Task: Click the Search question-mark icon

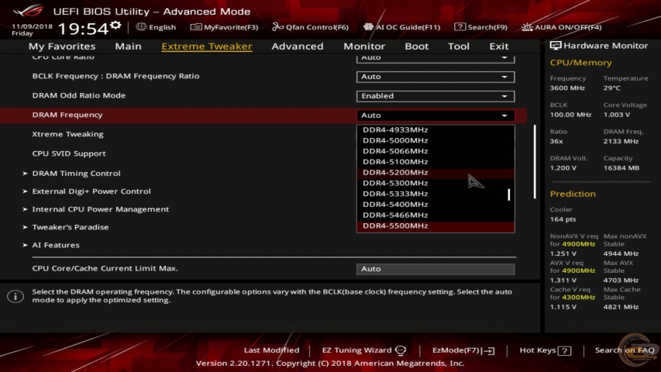Action: click(460, 27)
